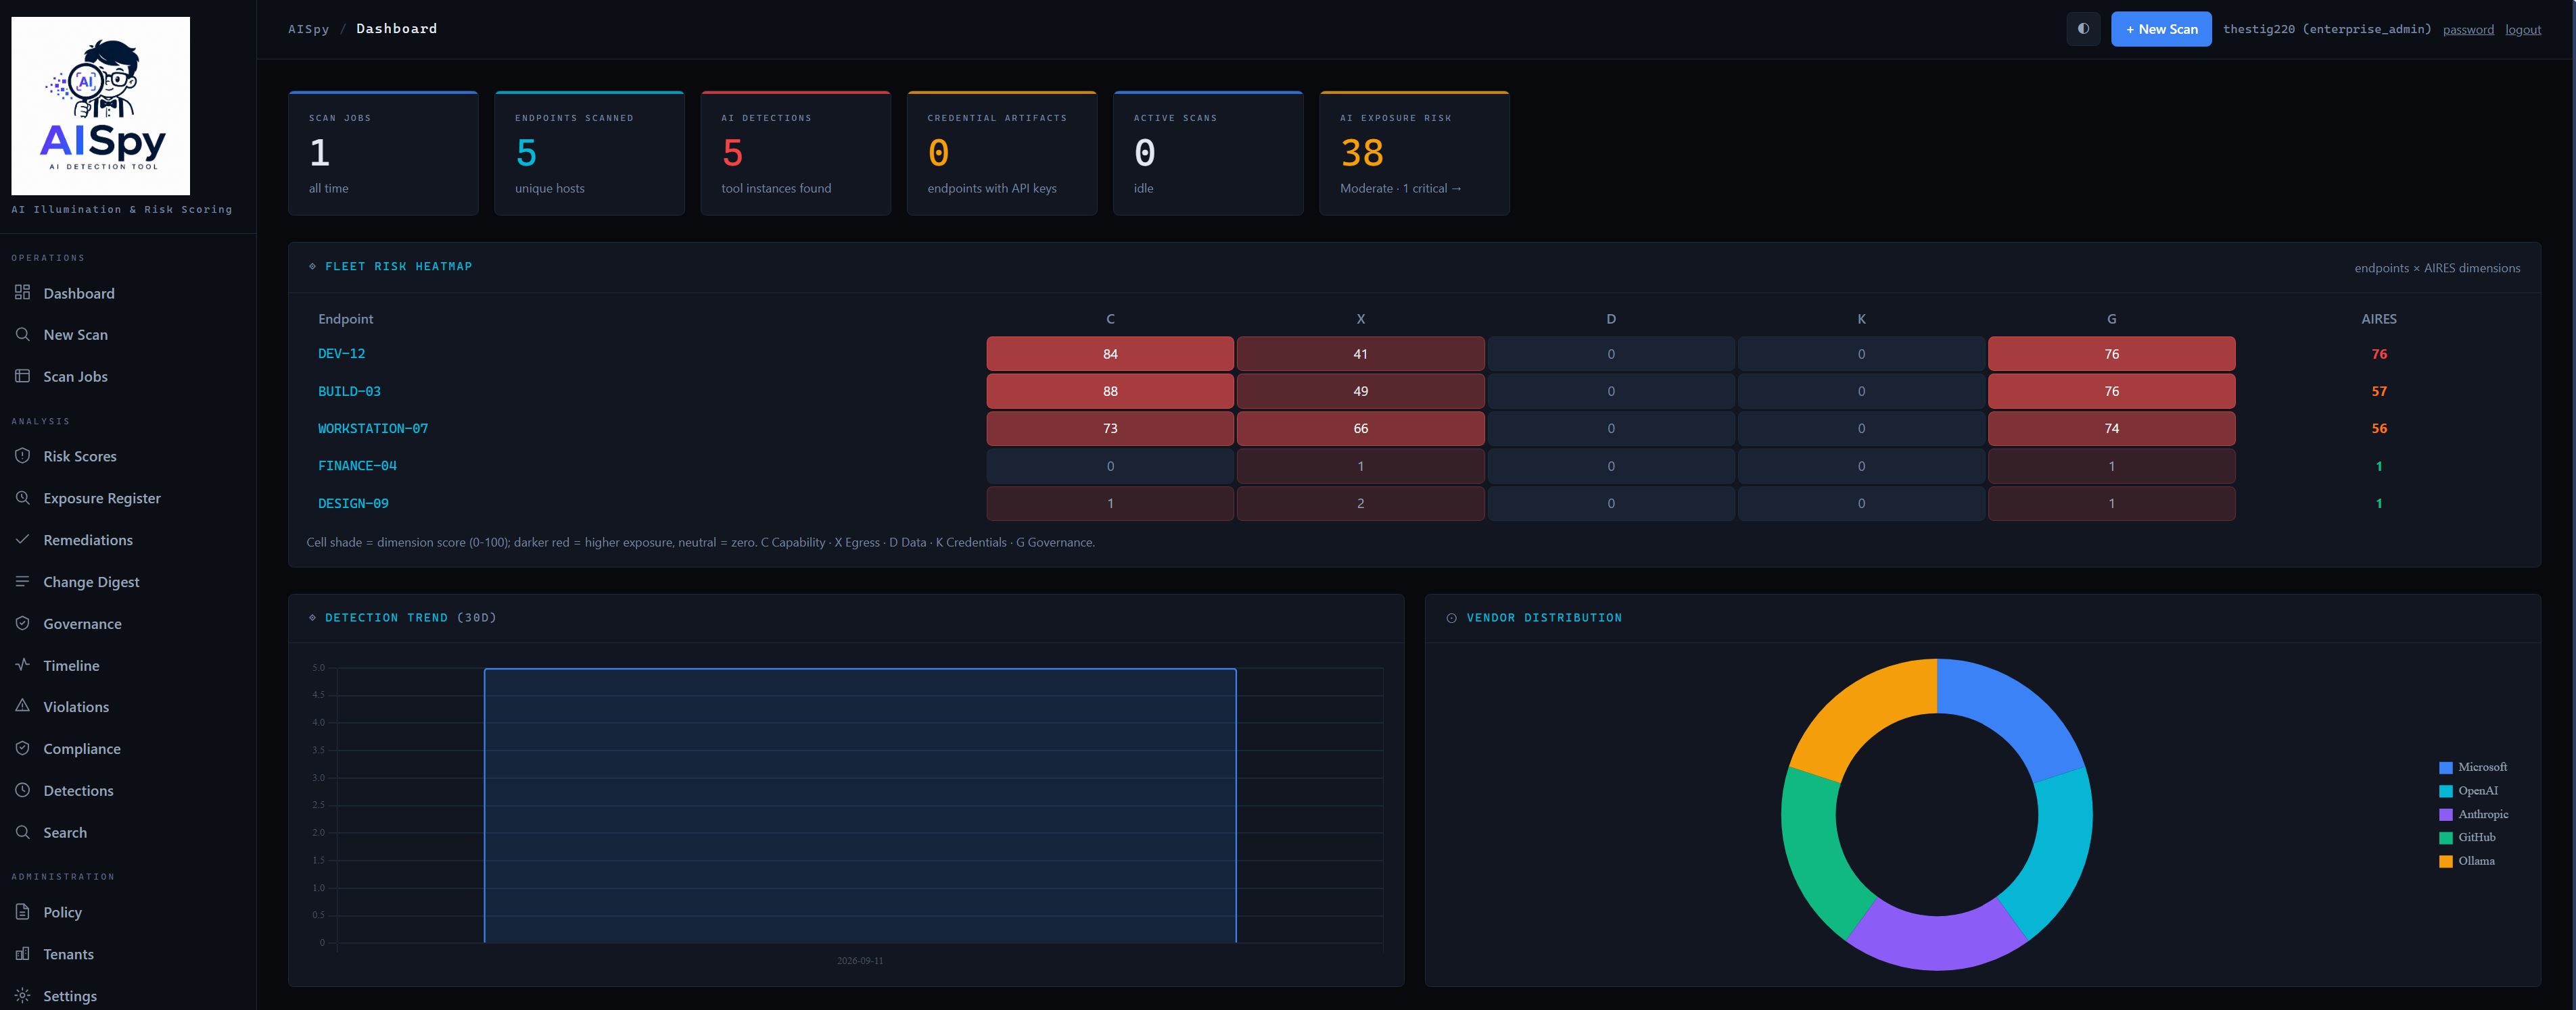Screen dimensions: 2576x1010
Task: Click the Anthropic legend label
Action: (2483, 814)
